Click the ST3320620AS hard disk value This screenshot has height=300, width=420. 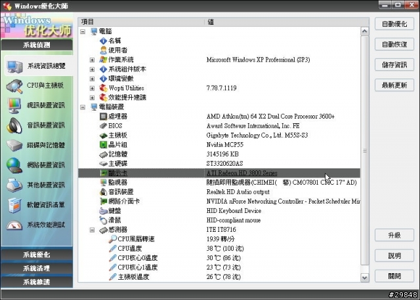coord(224,163)
